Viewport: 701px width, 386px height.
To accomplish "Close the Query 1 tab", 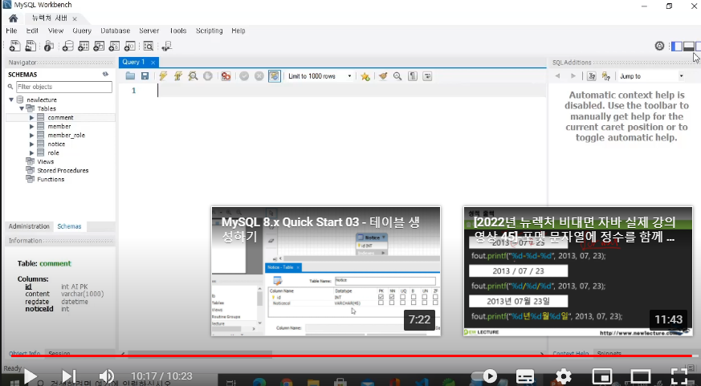I will click(153, 63).
